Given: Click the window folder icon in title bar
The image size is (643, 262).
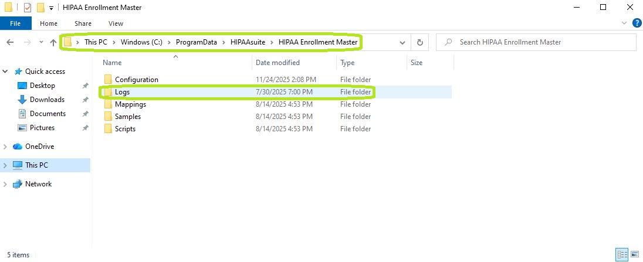Looking at the screenshot, I should [x=8, y=8].
